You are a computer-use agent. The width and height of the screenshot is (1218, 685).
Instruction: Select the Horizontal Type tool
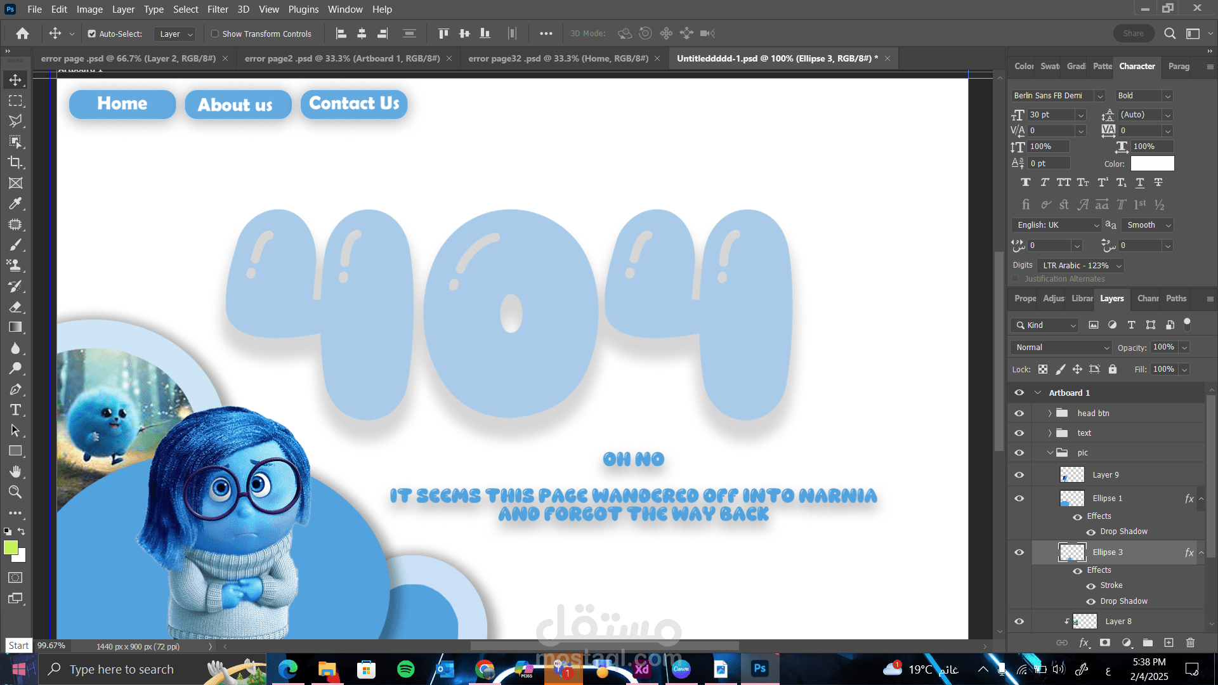[x=15, y=410]
